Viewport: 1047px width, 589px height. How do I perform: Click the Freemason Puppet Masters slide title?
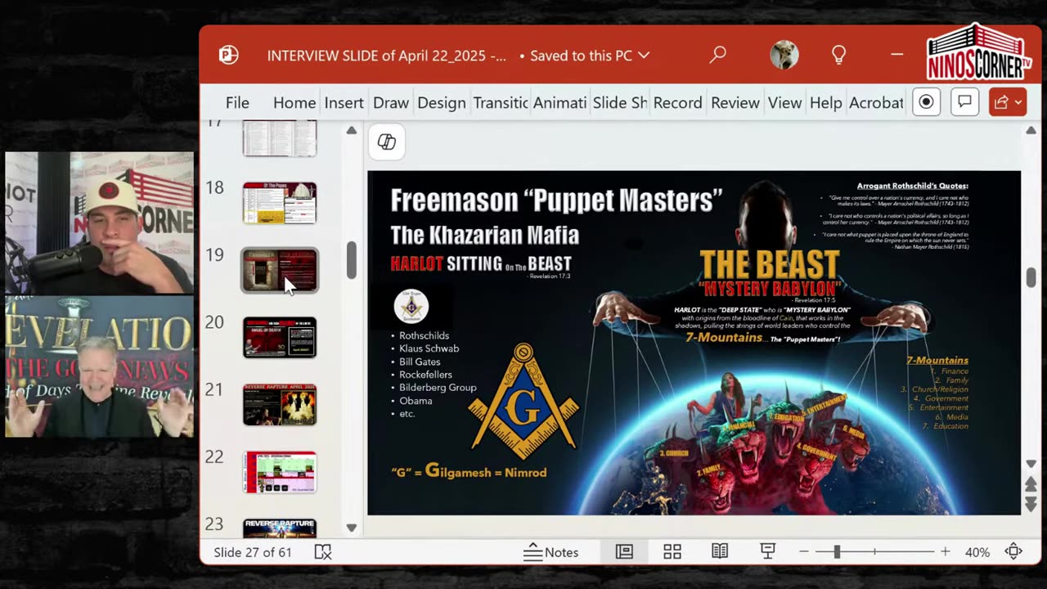click(x=556, y=200)
